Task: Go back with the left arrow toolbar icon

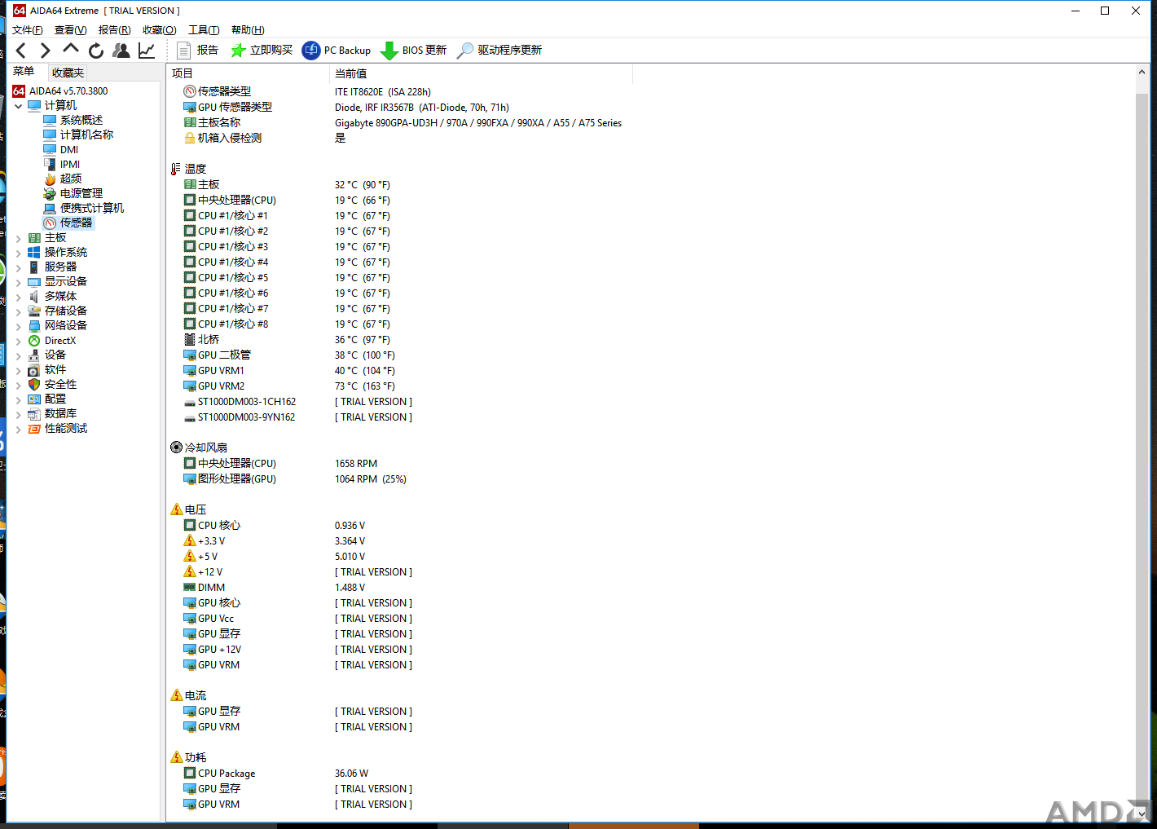Action: (x=21, y=51)
